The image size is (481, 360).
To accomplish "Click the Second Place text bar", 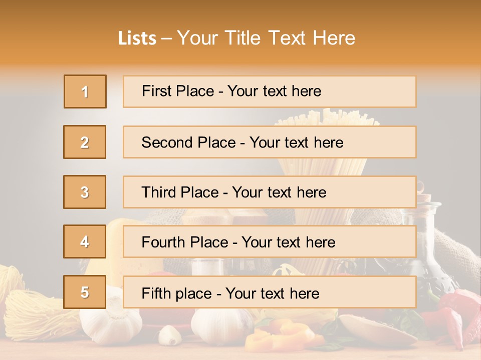I will click(270, 142).
